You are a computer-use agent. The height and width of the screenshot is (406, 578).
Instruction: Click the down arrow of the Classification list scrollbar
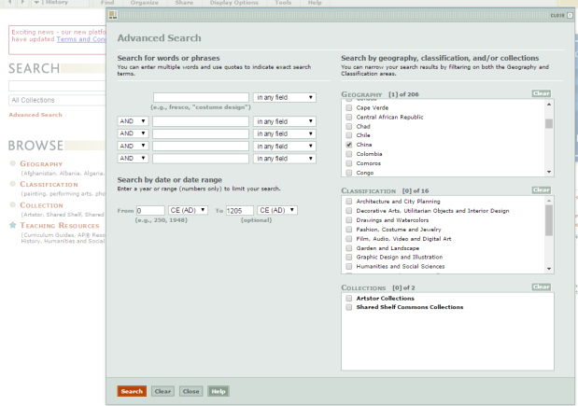(549, 269)
